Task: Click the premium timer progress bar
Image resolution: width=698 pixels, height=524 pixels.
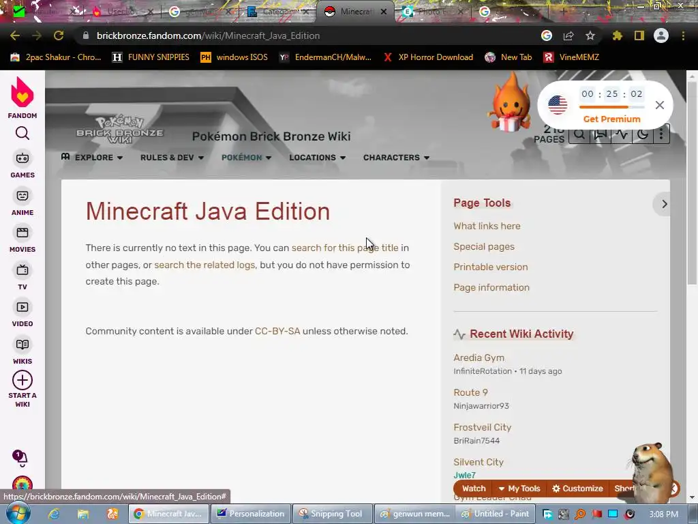Action: pos(611,107)
